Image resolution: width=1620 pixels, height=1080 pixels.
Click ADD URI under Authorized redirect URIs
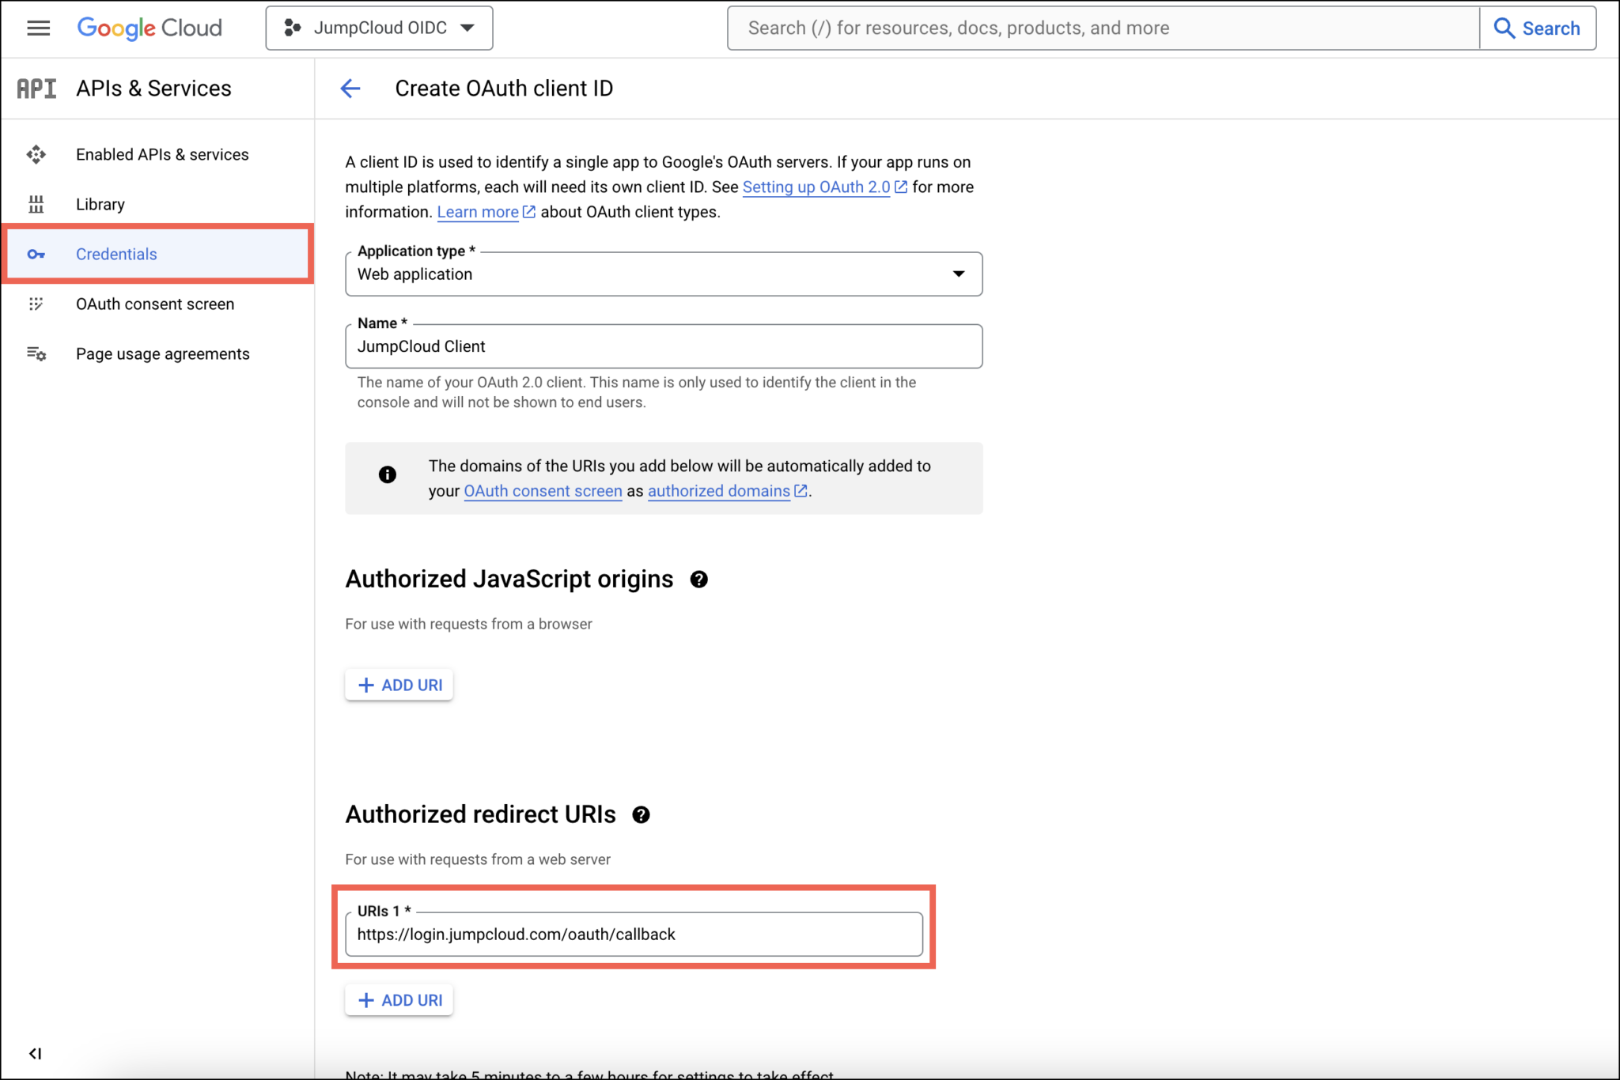(x=399, y=999)
